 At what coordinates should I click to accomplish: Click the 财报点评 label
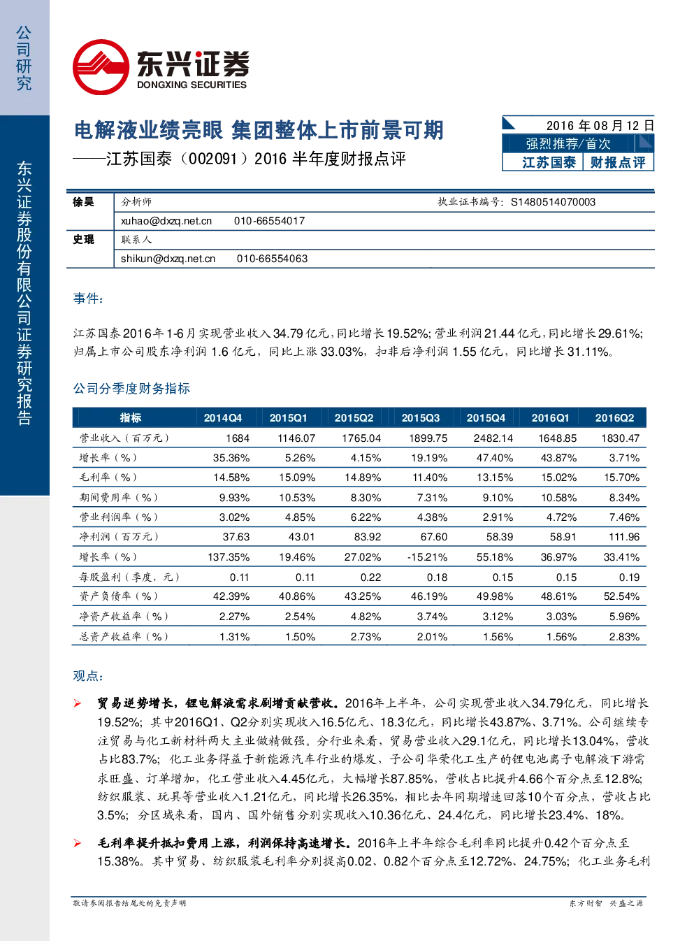[x=618, y=162]
